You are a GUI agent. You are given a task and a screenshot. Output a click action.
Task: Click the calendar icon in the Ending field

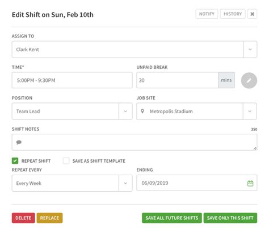(x=250, y=183)
